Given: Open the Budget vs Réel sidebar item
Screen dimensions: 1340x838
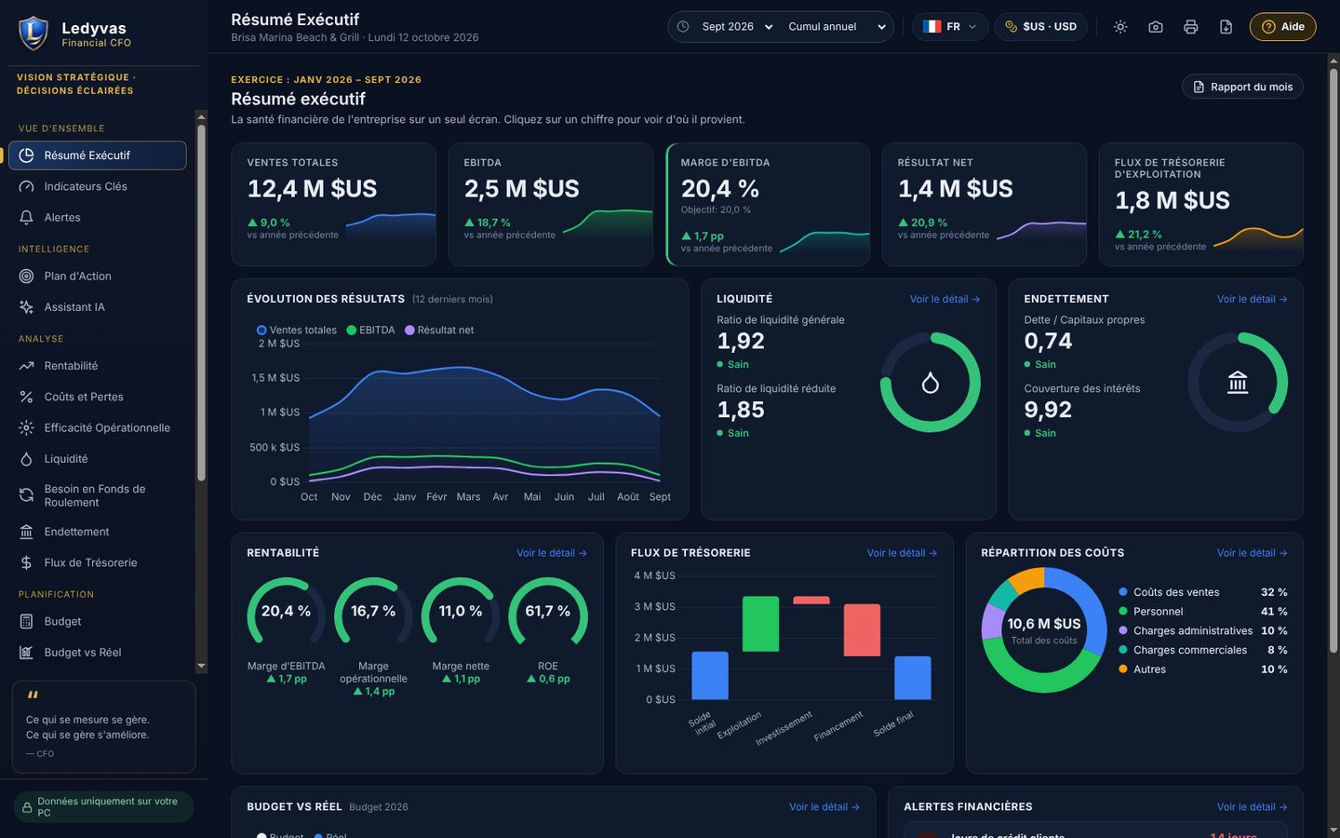Looking at the screenshot, I should click(x=98, y=653).
